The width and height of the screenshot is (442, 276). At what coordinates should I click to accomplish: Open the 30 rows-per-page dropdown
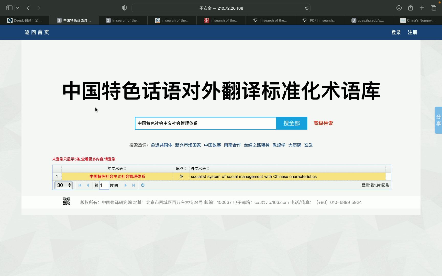coord(63,185)
